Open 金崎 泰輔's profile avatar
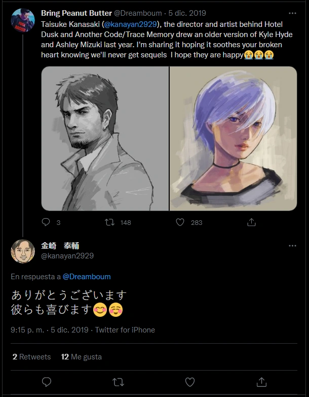 point(22,251)
